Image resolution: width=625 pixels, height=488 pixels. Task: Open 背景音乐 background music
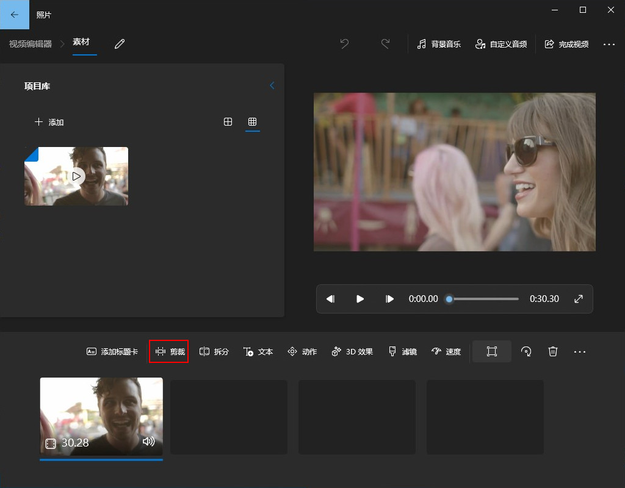439,44
